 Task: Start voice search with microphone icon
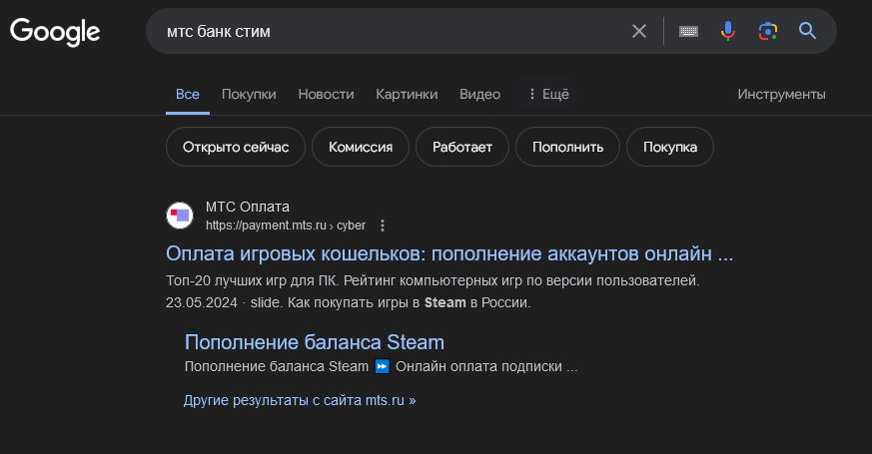pos(728,31)
